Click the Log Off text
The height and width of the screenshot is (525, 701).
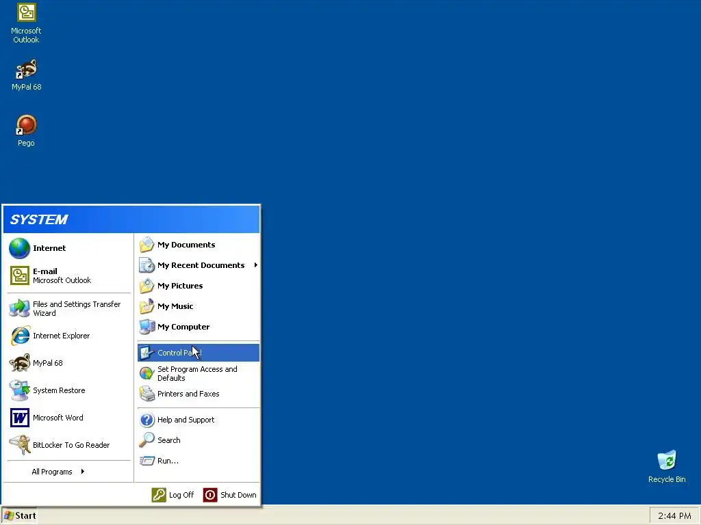tap(181, 495)
